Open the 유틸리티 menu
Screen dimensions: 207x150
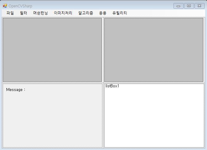(x=120, y=13)
